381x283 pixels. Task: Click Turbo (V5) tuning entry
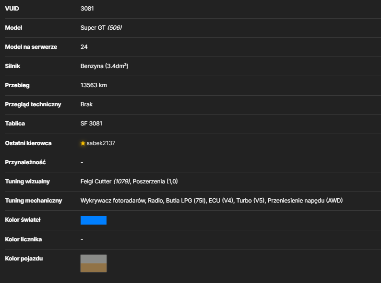(x=250, y=201)
